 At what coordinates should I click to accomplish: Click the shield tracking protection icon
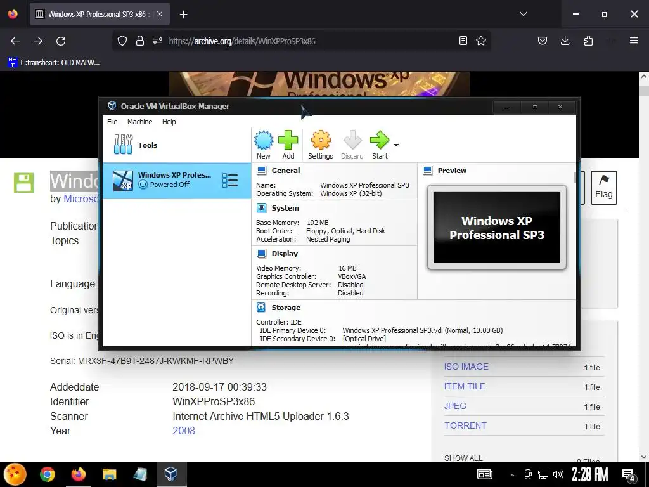[122, 41]
